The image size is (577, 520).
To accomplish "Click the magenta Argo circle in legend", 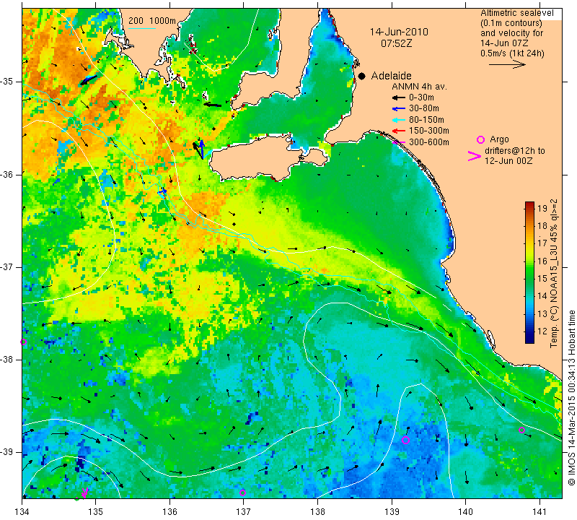I will (x=480, y=139).
